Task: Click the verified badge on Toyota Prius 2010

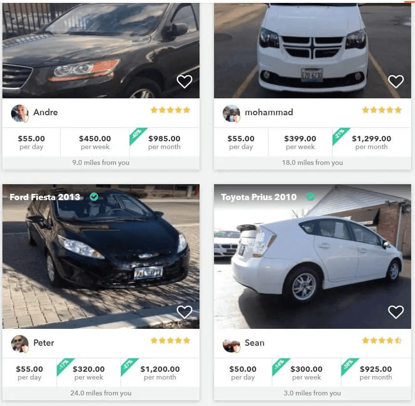Action: point(311,197)
